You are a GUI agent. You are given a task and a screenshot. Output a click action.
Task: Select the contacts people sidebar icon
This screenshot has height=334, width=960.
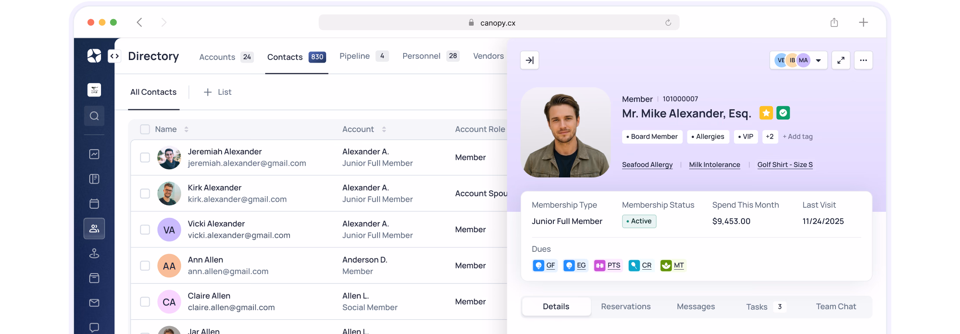pyautogui.click(x=94, y=228)
